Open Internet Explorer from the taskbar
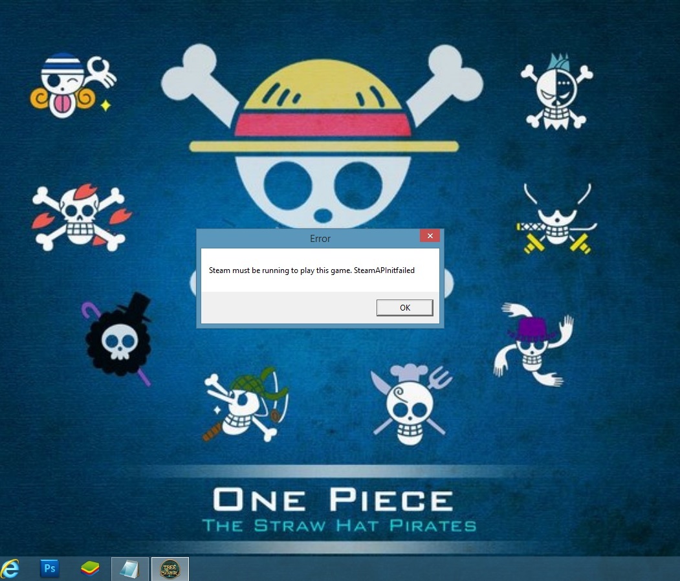This screenshot has width=680, height=581. click(11, 569)
